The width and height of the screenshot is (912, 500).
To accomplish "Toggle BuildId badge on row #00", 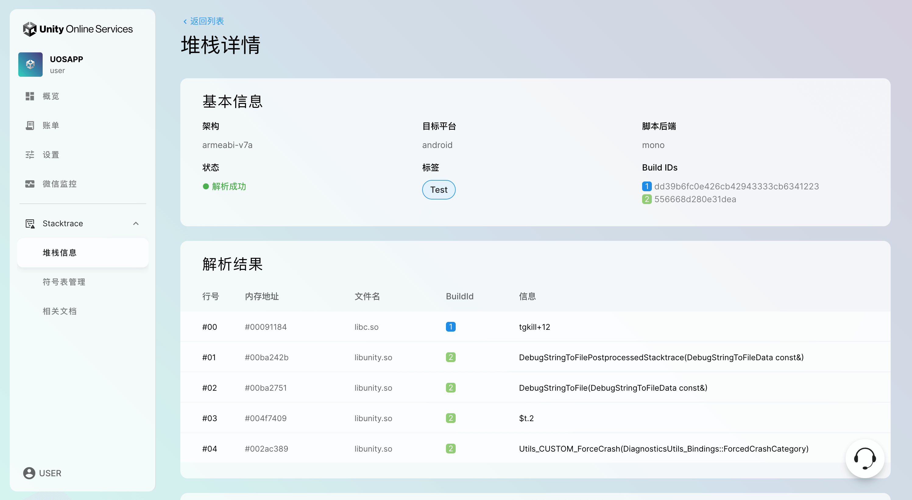I will pyautogui.click(x=451, y=327).
